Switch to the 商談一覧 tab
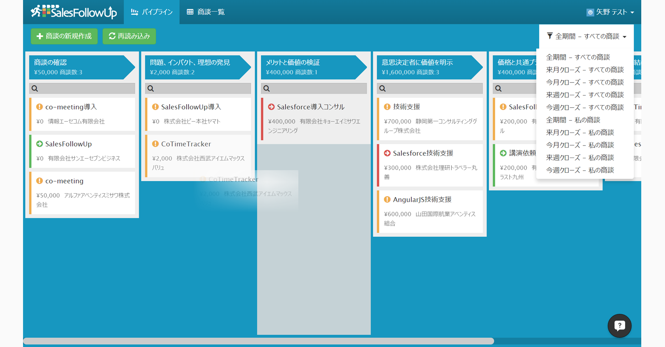This screenshot has height=347, width=665. (x=206, y=12)
